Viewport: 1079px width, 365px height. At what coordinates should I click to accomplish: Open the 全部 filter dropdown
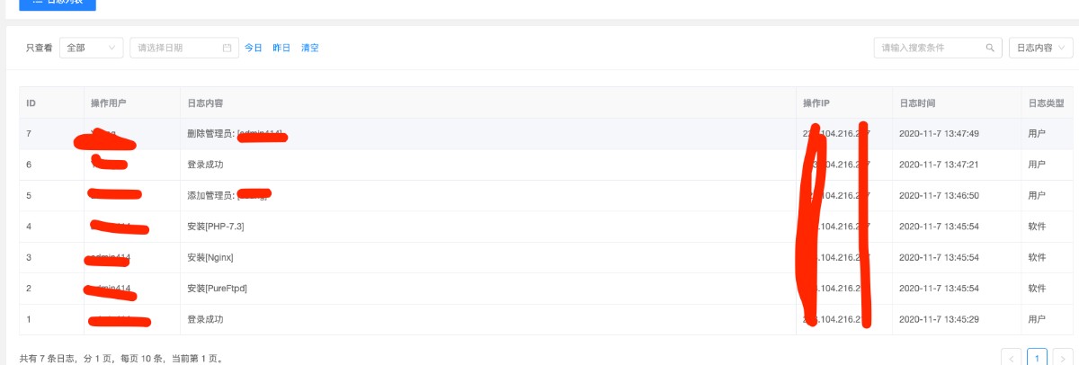tap(91, 48)
